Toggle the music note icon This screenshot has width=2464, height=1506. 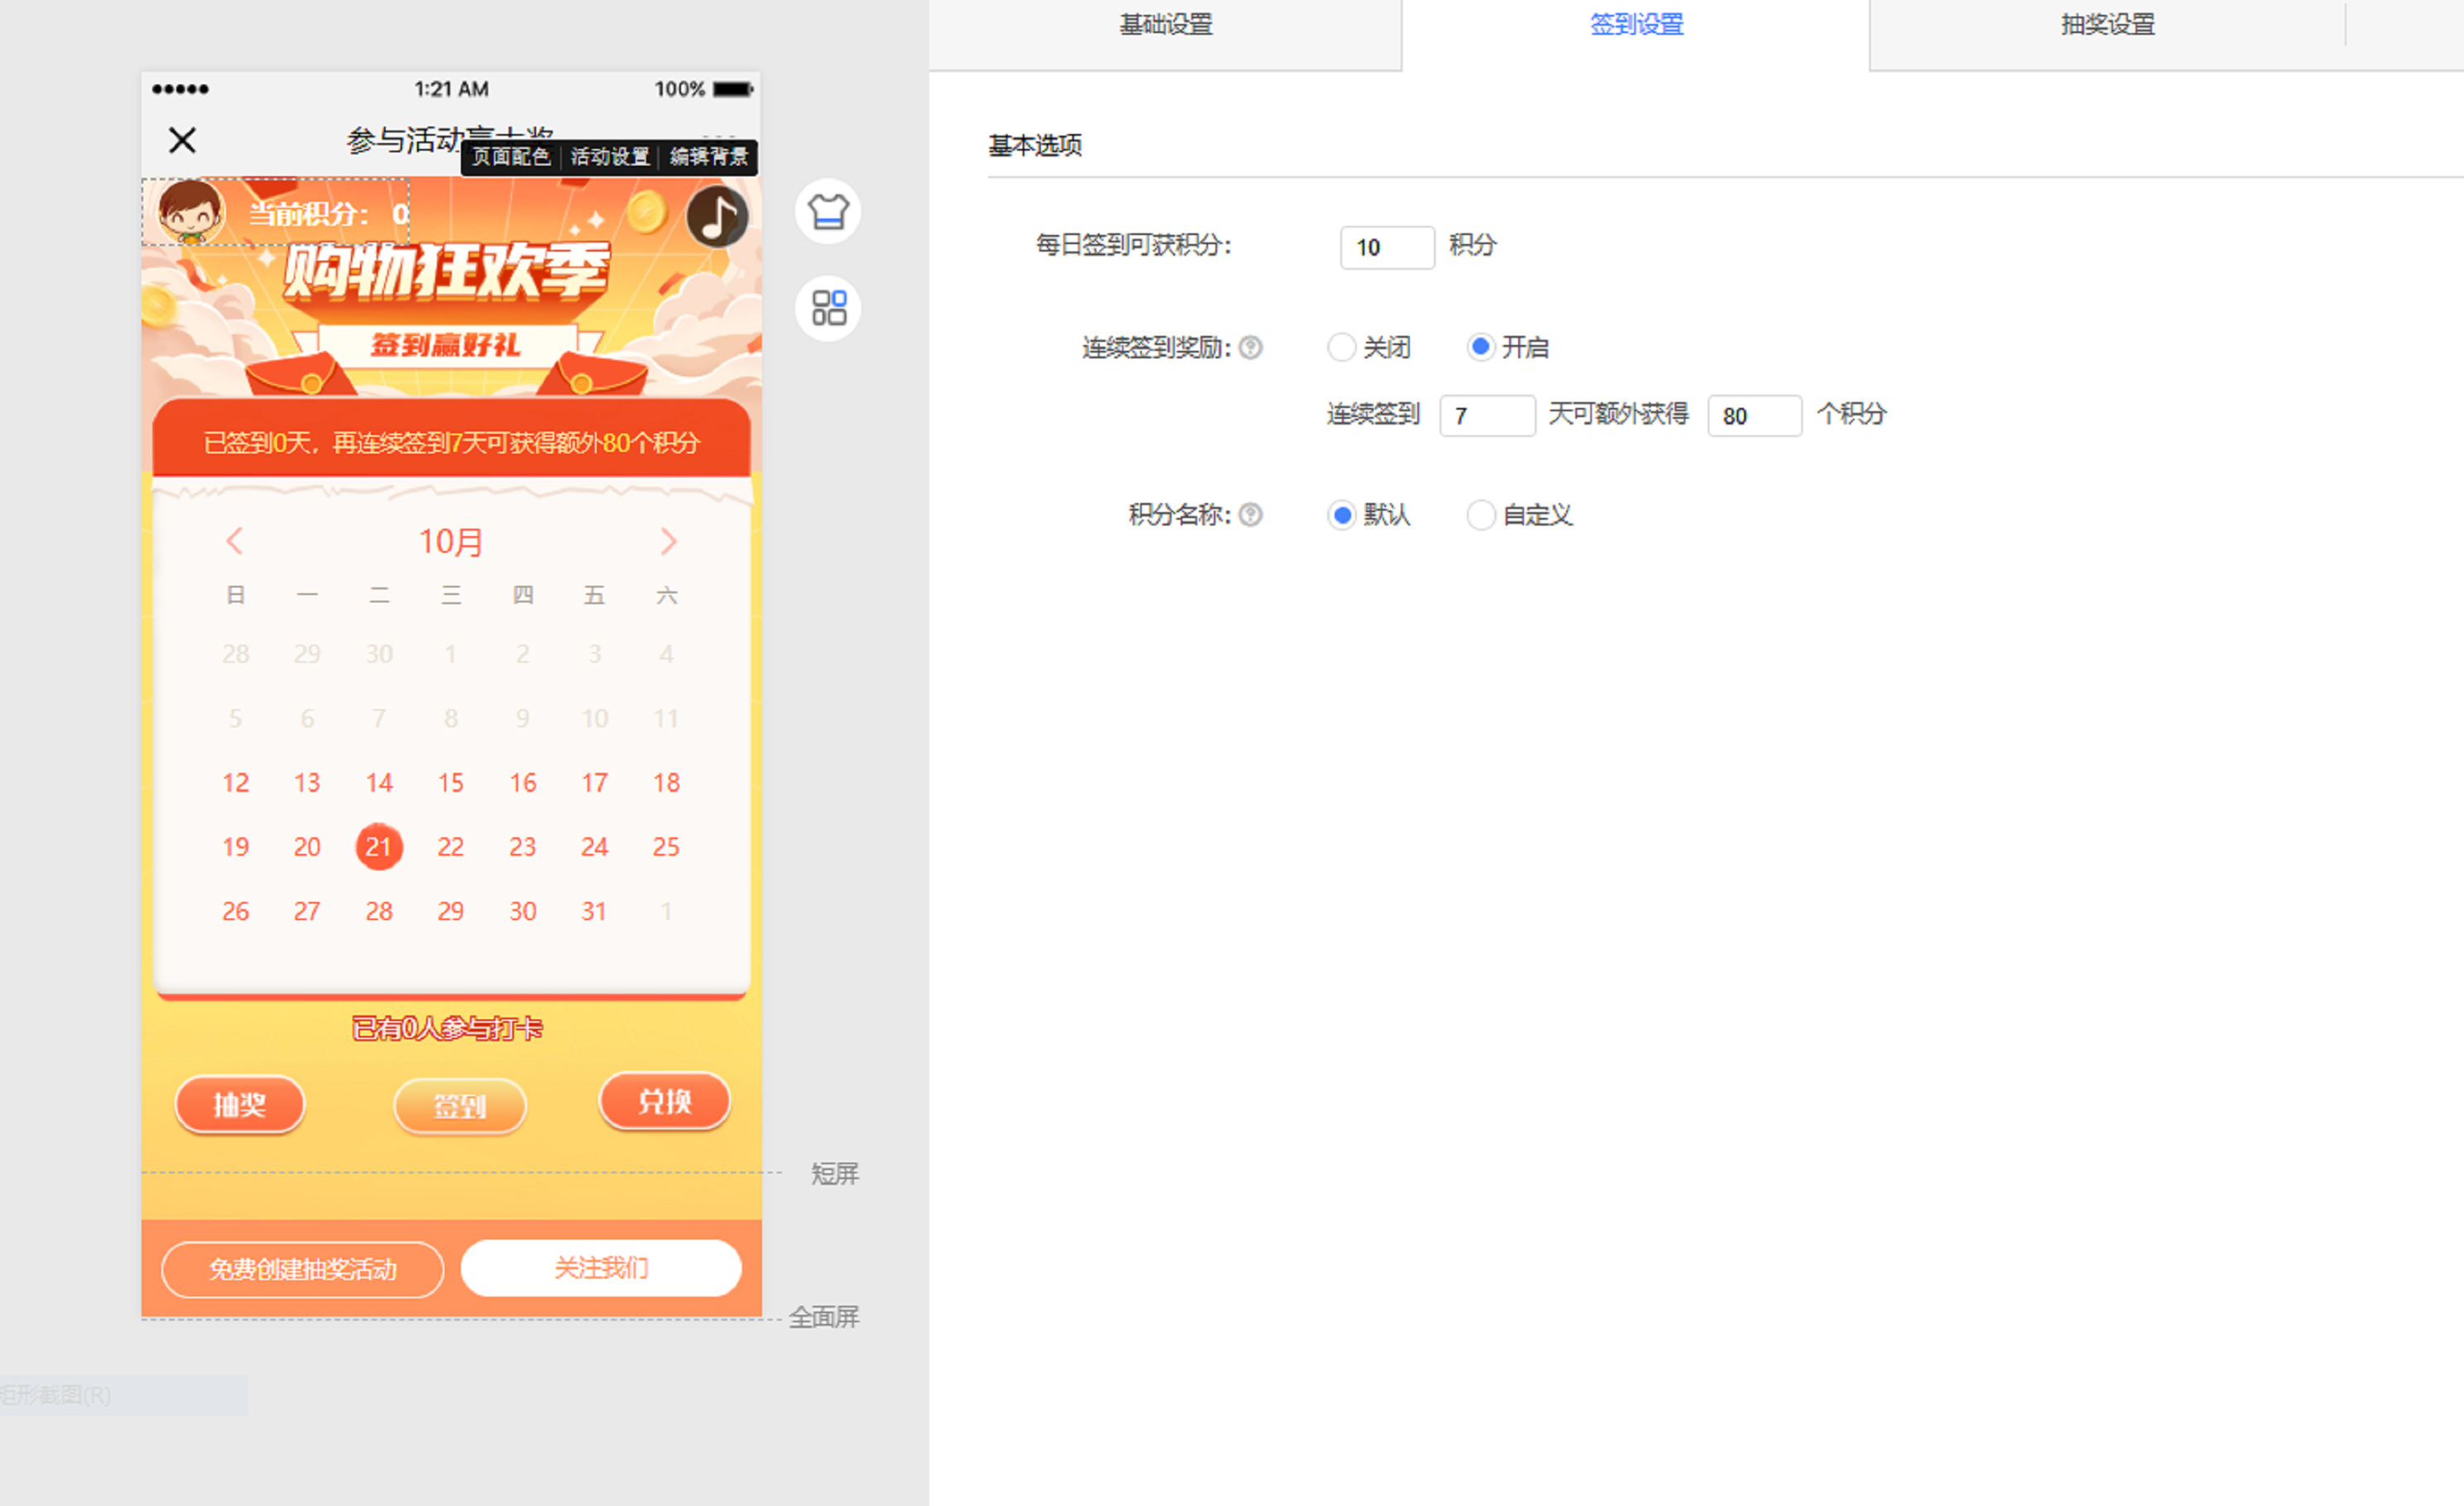717,217
